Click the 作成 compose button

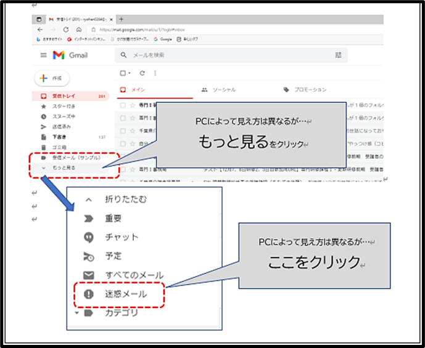[x=52, y=78]
